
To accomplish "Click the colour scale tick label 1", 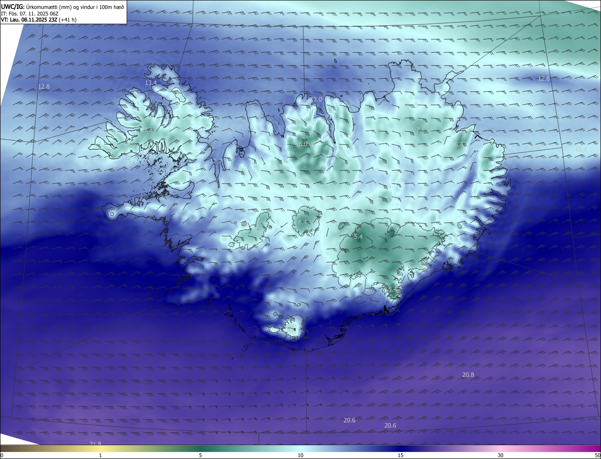I will tap(100, 455).
